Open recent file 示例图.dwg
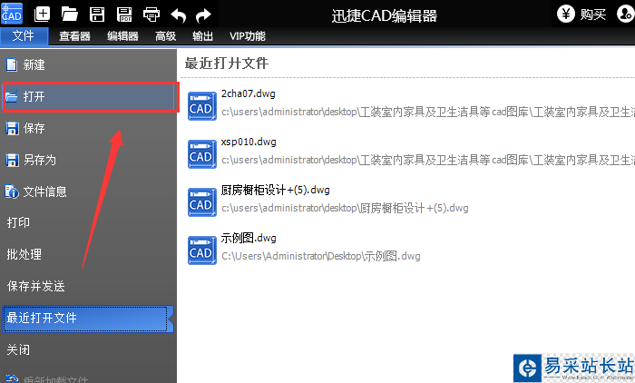This screenshot has height=383, width=635. pyautogui.click(x=249, y=238)
